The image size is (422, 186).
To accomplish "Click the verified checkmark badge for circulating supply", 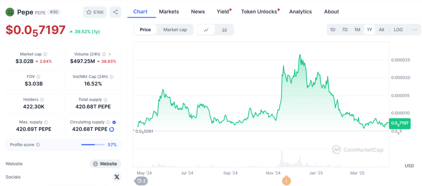I will 114,122.
